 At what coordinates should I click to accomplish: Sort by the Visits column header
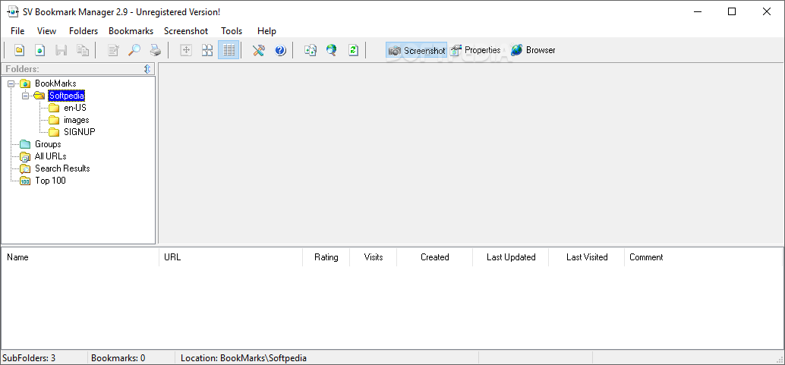[x=373, y=257]
